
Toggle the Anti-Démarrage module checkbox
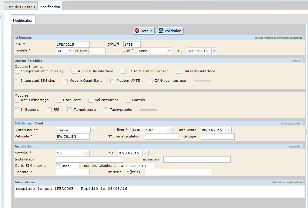17,100
